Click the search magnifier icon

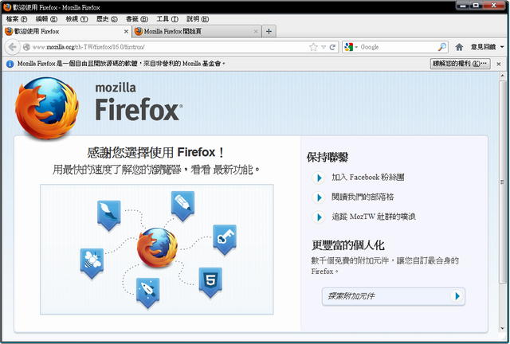[x=442, y=47]
